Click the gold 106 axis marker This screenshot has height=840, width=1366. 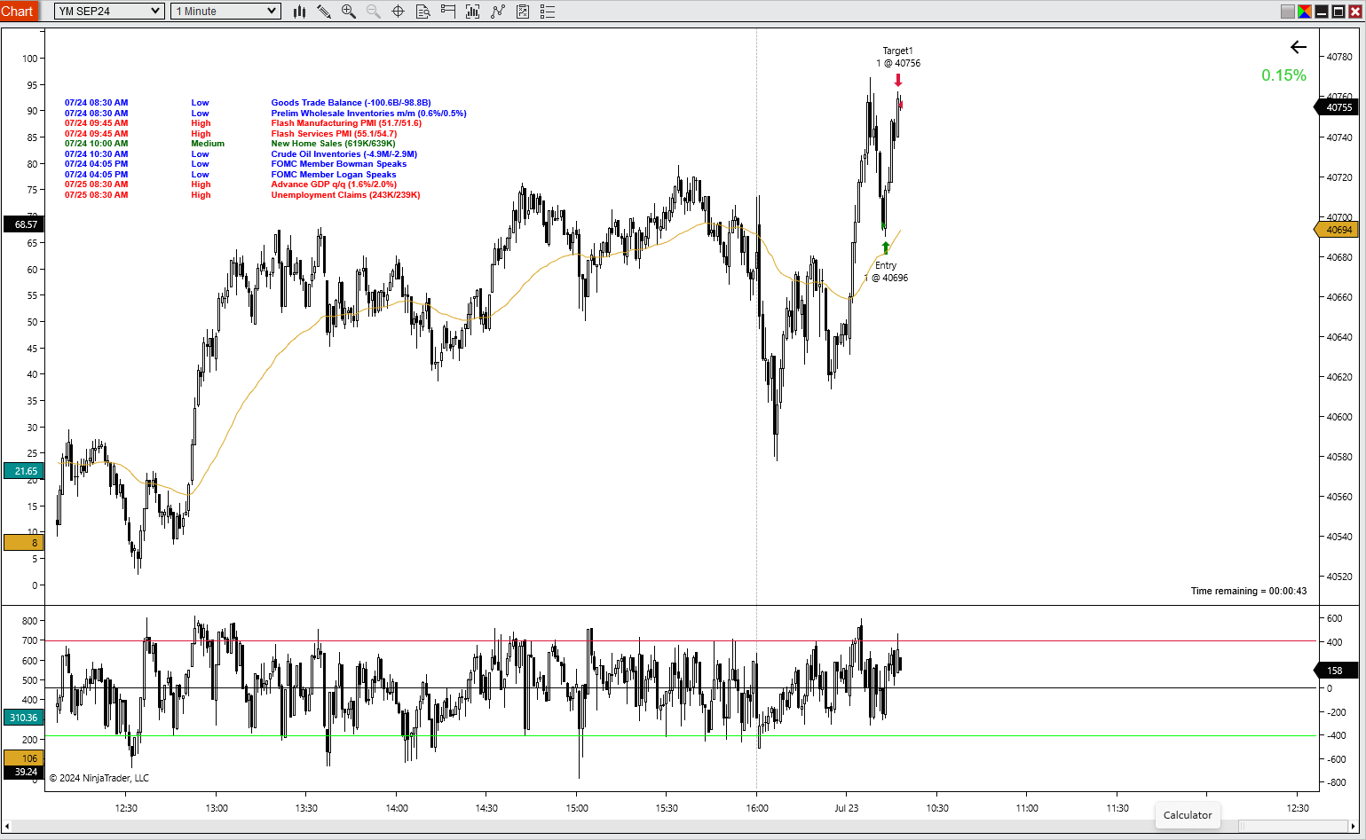point(23,758)
